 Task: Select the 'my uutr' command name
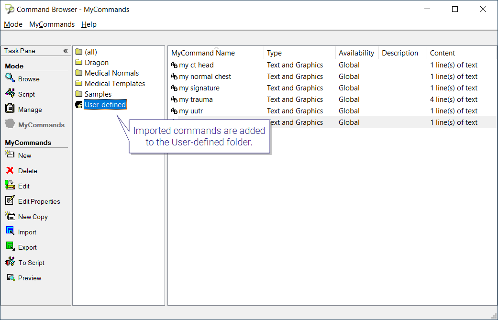pyautogui.click(x=191, y=111)
